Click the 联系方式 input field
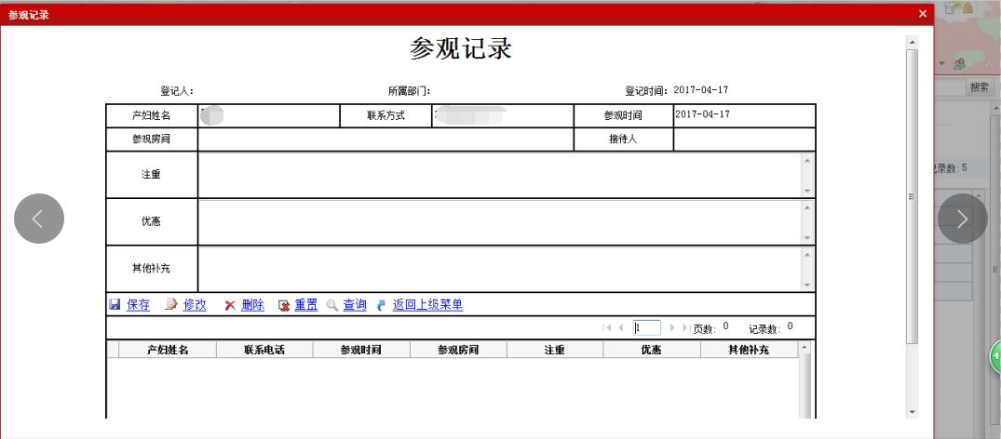 pyautogui.click(x=503, y=116)
